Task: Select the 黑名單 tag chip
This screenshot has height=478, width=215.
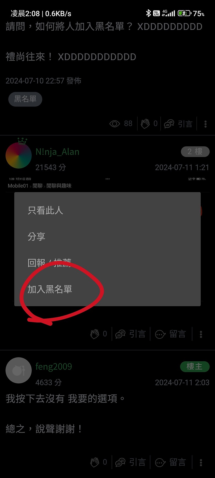Action: point(25,99)
